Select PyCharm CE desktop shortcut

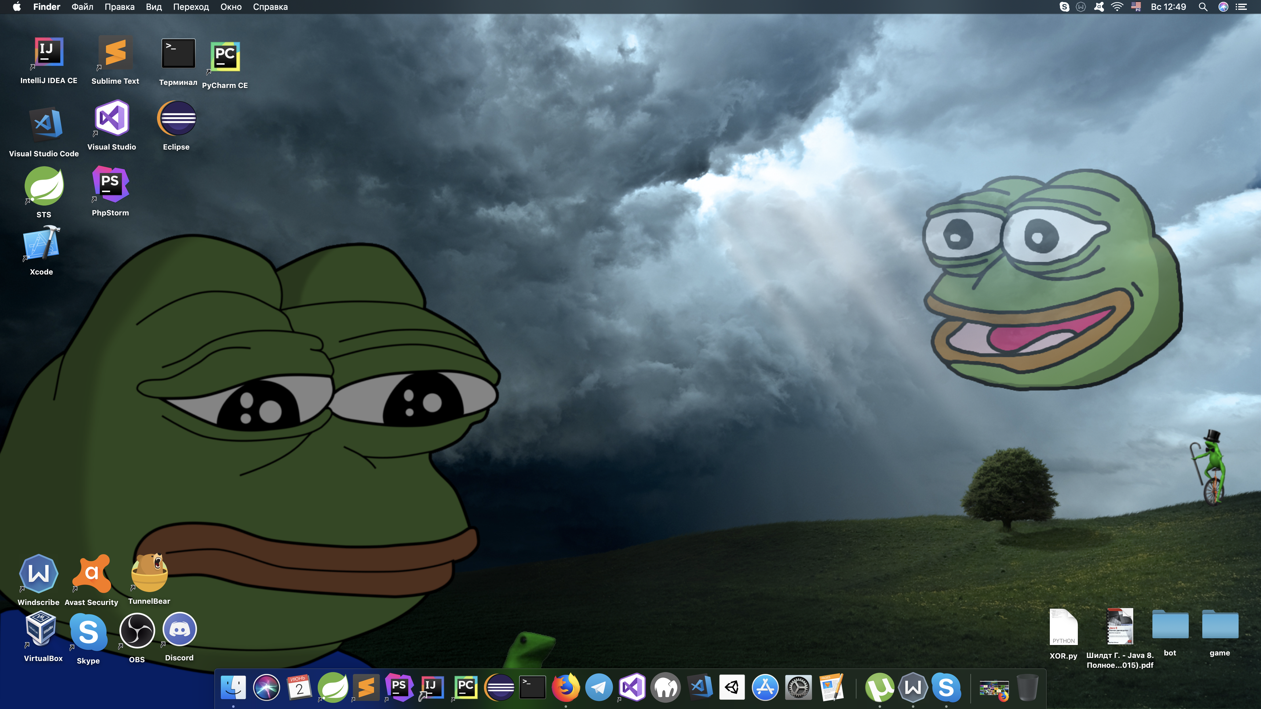pyautogui.click(x=225, y=57)
